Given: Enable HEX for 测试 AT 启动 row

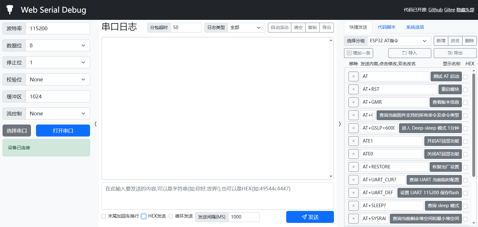Looking at the screenshot, I should click(465, 77).
